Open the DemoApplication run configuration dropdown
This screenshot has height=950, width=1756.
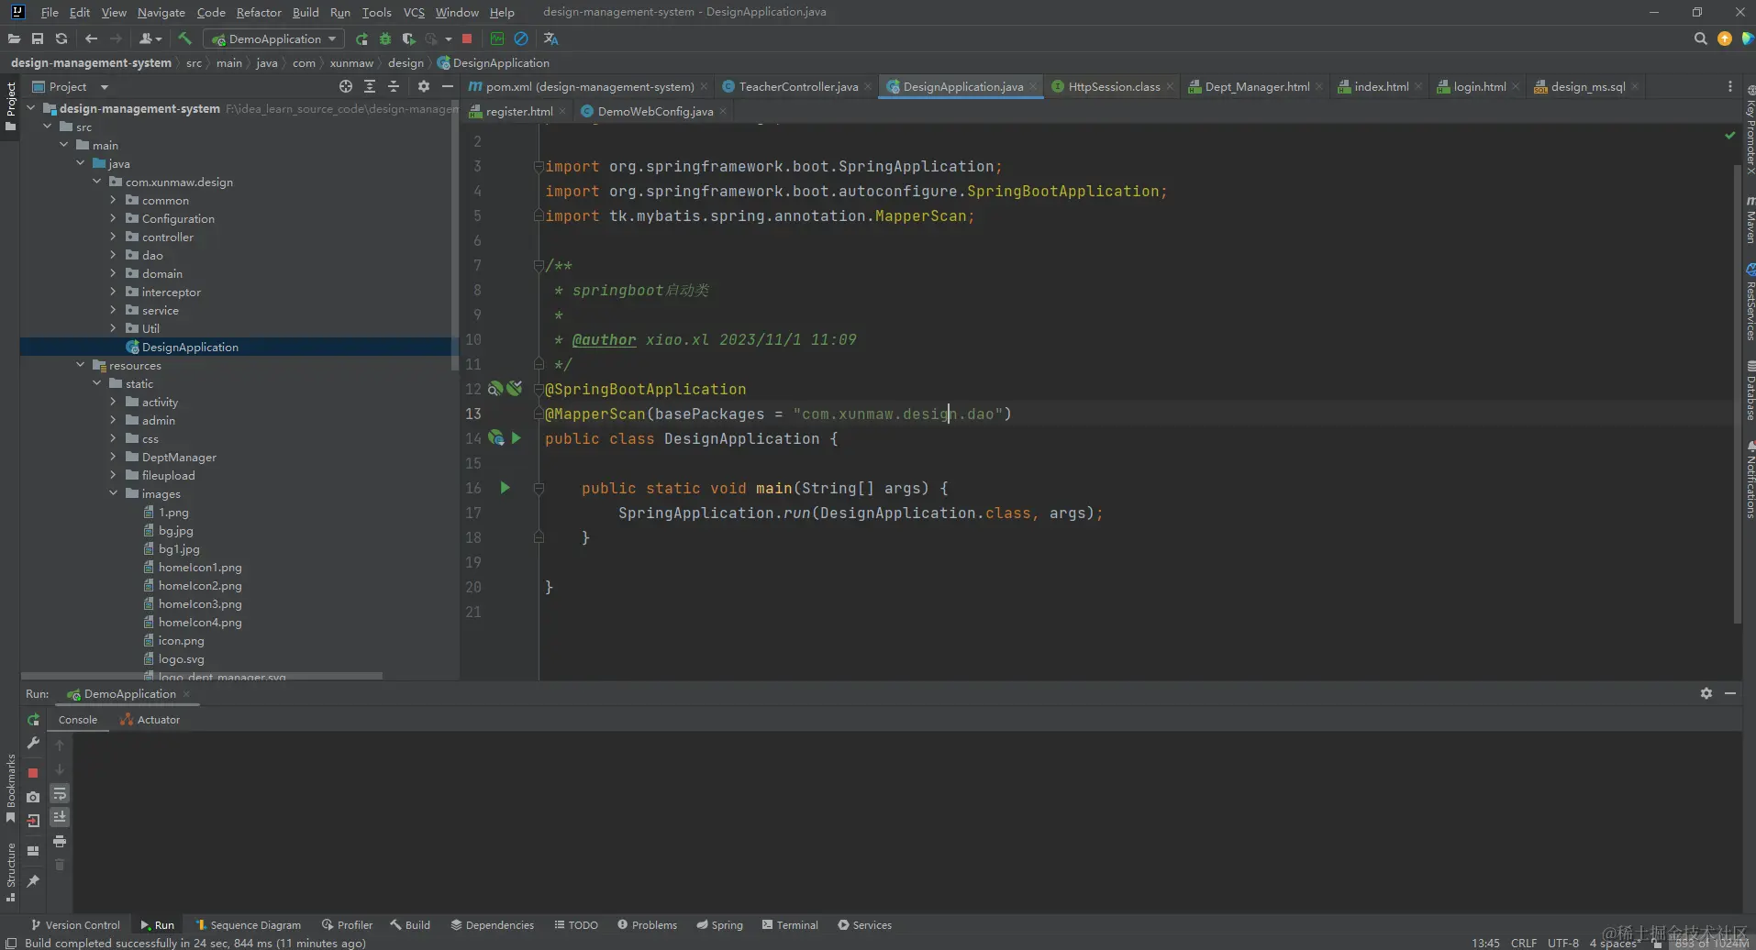[274, 39]
